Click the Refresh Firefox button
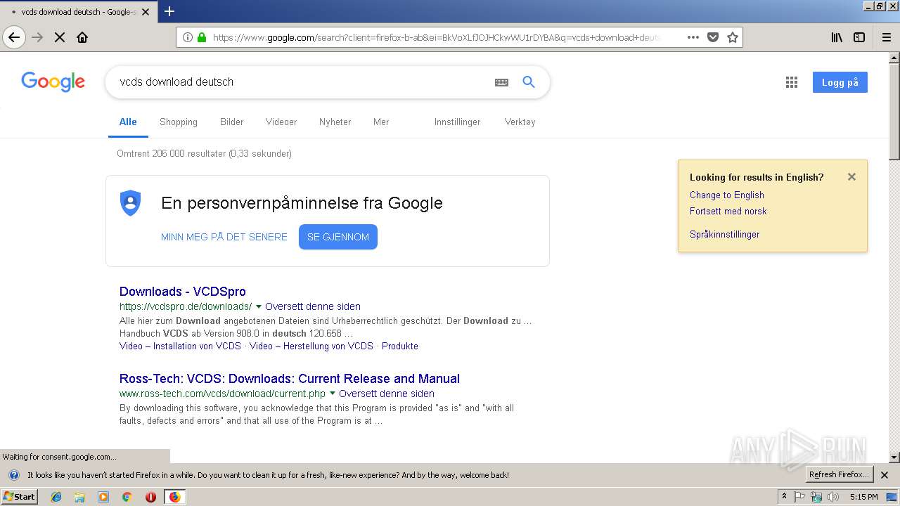The image size is (900, 506). pyautogui.click(x=840, y=474)
